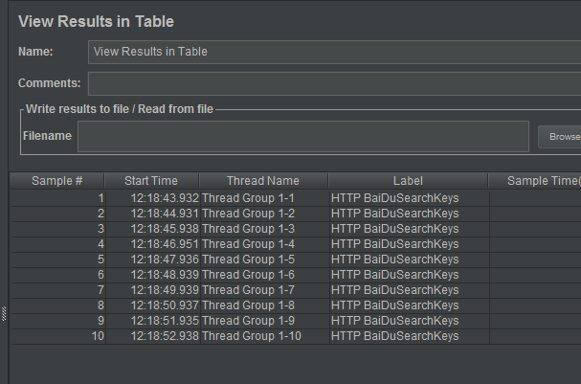This screenshot has height=384, width=581.
Task: Select the row for Thread Group 1-2
Action: point(296,214)
